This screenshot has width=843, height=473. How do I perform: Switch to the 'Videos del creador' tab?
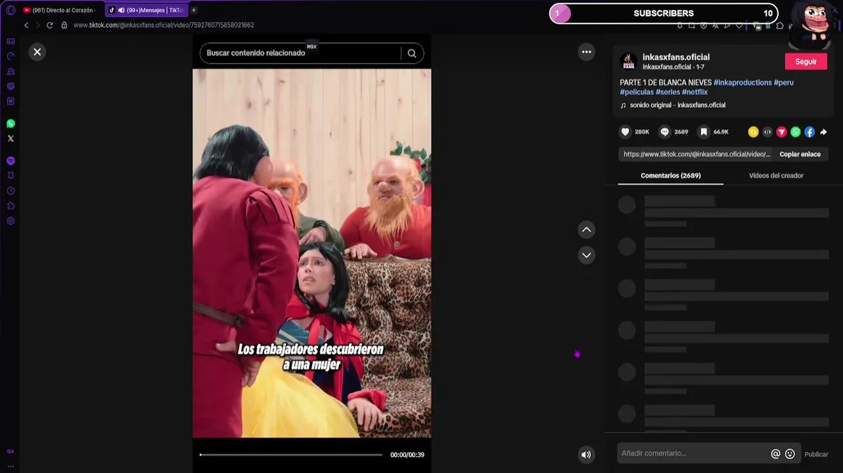(x=776, y=175)
